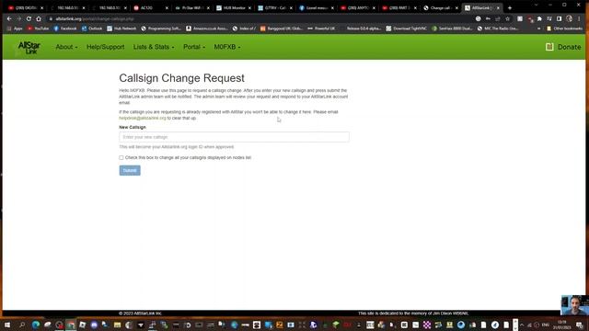Open the Chrome icon in the taskbar
The width and height of the screenshot is (589, 331).
(71, 325)
